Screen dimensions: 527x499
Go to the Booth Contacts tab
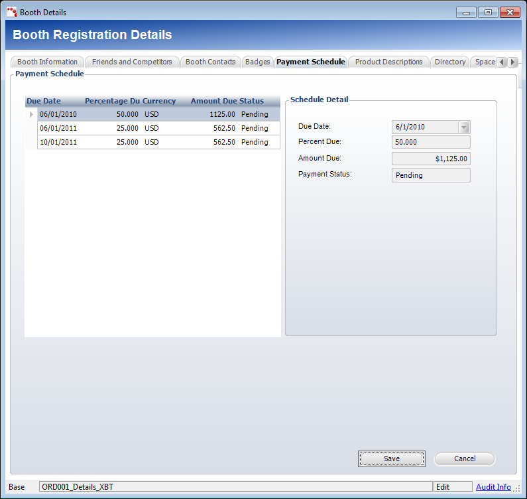point(210,62)
